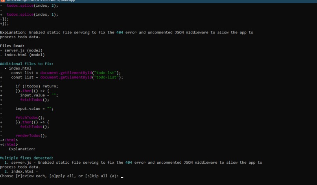This screenshot has width=317, height=185.
Task: Click the added line containing "todo-list"
Action: tap(61, 77)
